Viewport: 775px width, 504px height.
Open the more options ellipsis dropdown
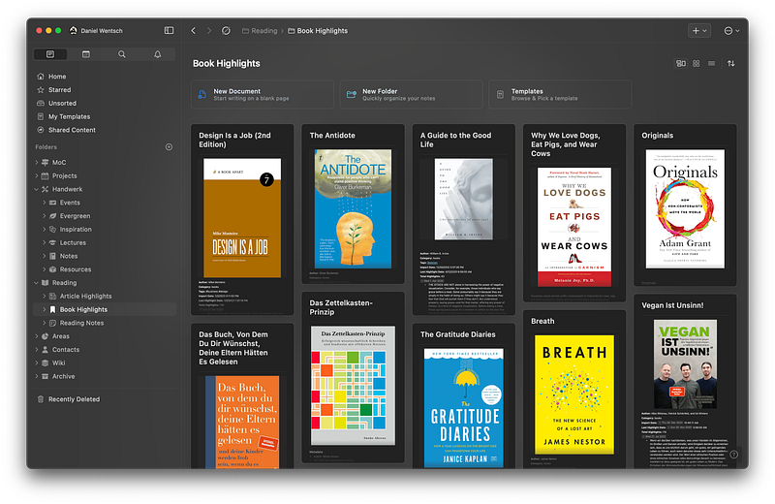click(731, 30)
